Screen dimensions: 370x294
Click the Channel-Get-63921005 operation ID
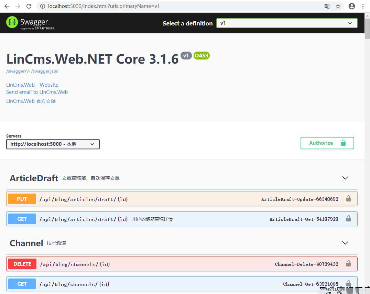click(x=311, y=284)
